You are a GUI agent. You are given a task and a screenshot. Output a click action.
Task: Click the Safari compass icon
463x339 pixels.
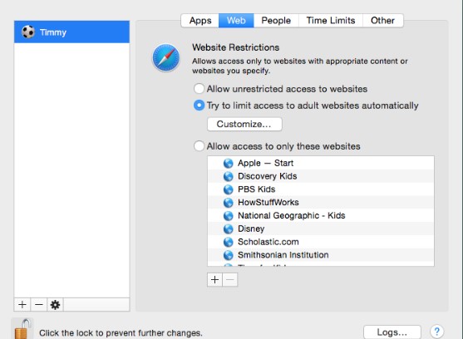tap(166, 57)
